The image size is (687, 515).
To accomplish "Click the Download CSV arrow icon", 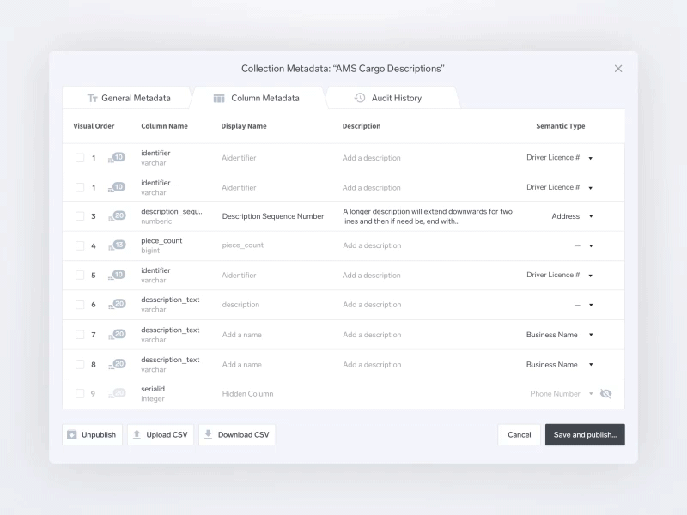I will (208, 435).
